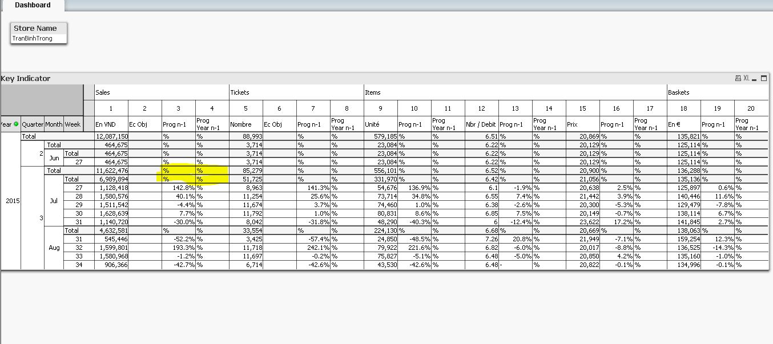Open the Dashboard sheet tab
Screen dimensions: 773x344
pyautogui.click(x=33, y=5)
